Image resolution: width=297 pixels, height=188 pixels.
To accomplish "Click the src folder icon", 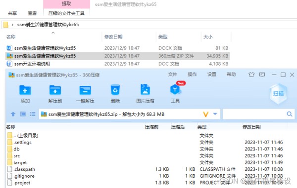I will 10,156.
